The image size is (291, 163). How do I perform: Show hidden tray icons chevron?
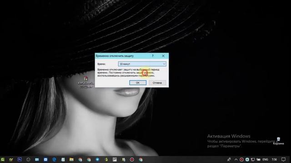tap(236, 159)
